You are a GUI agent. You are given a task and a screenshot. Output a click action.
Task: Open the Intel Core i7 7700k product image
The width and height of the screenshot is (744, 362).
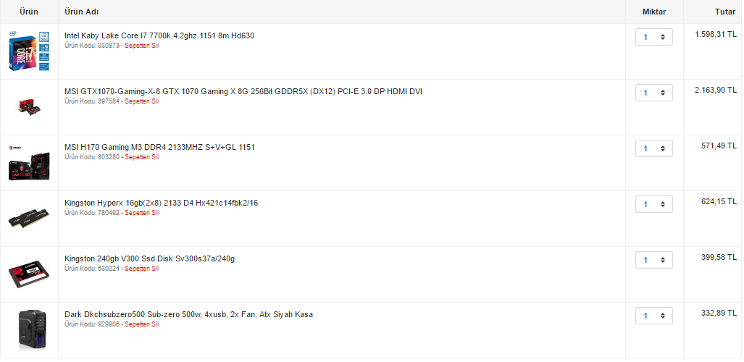click(29, 51)
